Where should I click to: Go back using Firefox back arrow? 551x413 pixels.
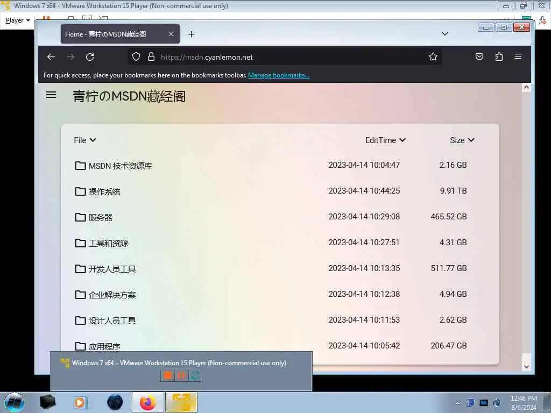coord(51,57)
